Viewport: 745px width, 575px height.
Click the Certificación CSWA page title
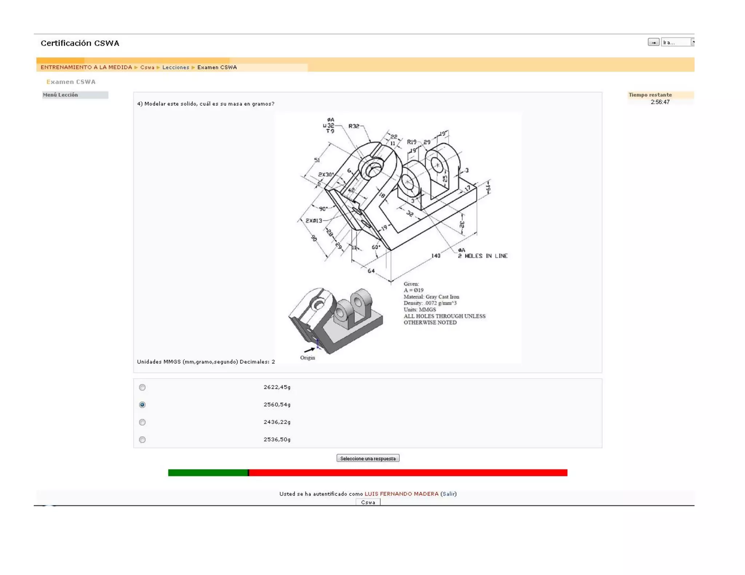pos(80,43)
